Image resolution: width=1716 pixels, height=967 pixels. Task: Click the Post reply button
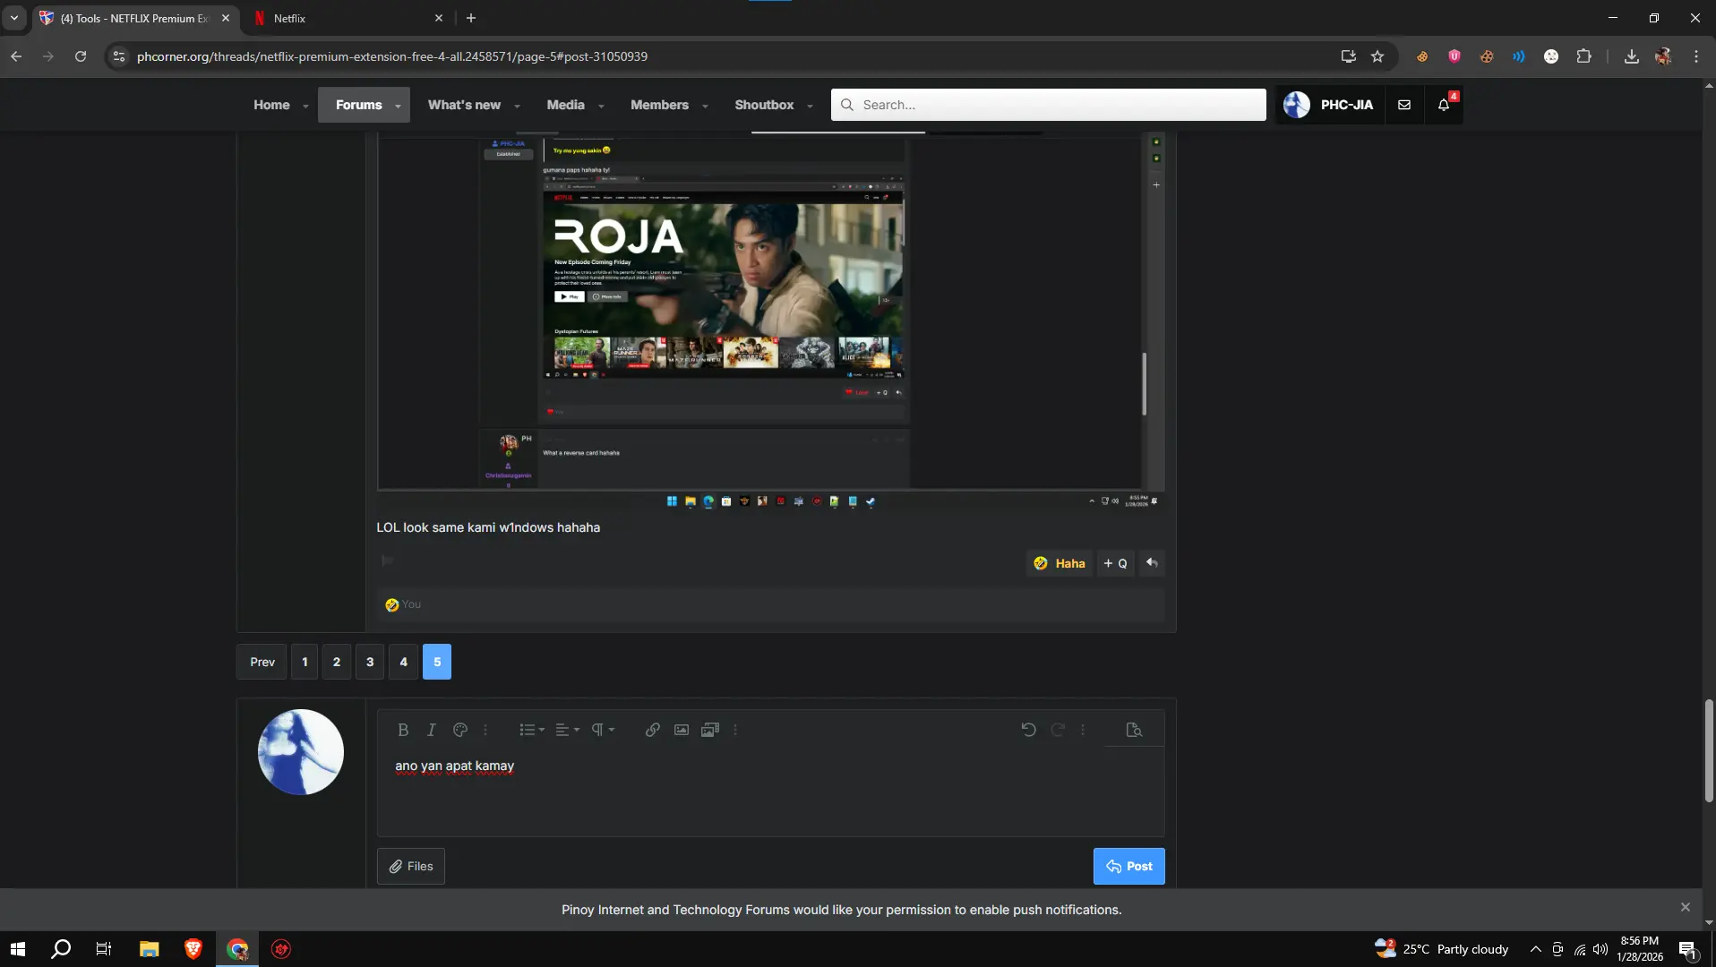tap(1129, 866)
